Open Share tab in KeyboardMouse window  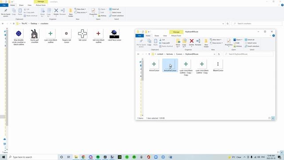pos(157,36)
